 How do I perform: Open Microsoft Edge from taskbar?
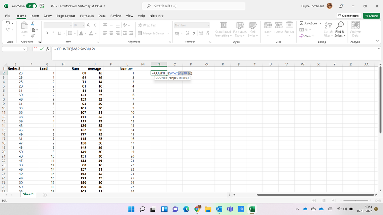(x=186, y=209)
